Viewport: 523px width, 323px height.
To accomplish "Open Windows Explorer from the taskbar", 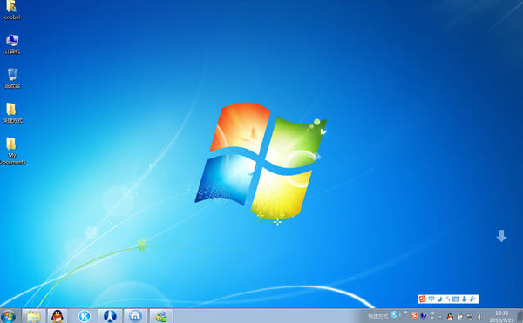I will (33, 316).
